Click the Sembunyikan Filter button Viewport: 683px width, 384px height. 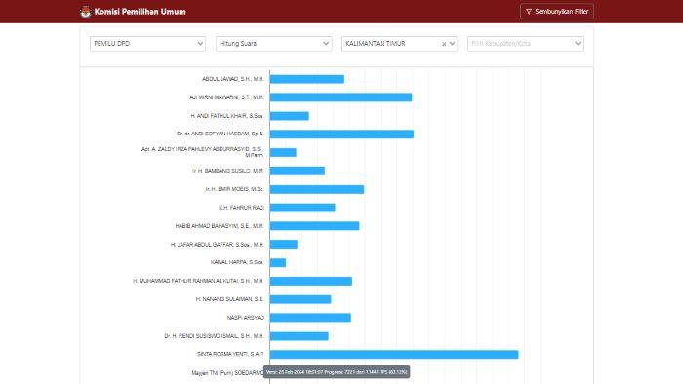click(557, 12)
